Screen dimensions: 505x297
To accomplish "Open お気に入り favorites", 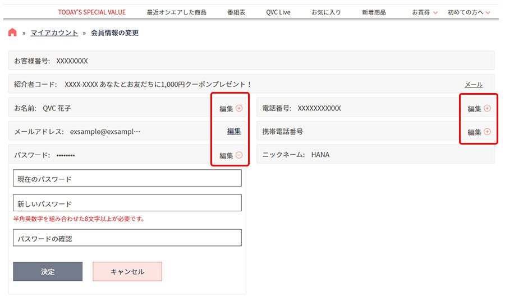I will coord(326,12).
